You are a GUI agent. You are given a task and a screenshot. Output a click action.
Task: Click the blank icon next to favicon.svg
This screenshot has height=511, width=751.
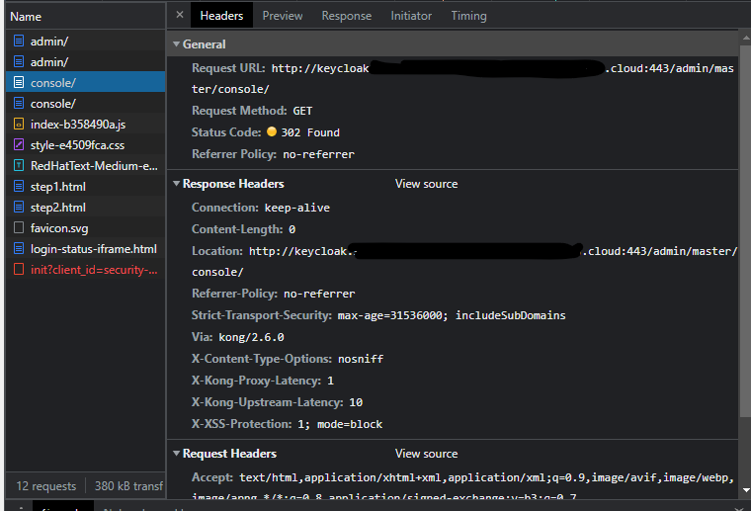coord(19,227)
